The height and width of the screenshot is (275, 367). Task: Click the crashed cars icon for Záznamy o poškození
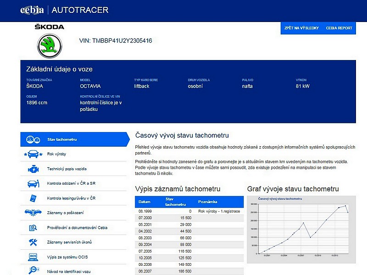(33, 213)
